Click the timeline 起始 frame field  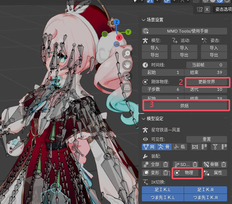tap(163, 73)
